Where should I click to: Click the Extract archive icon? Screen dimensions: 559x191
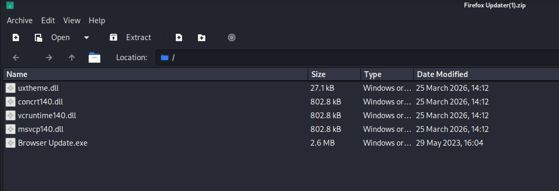113,37
